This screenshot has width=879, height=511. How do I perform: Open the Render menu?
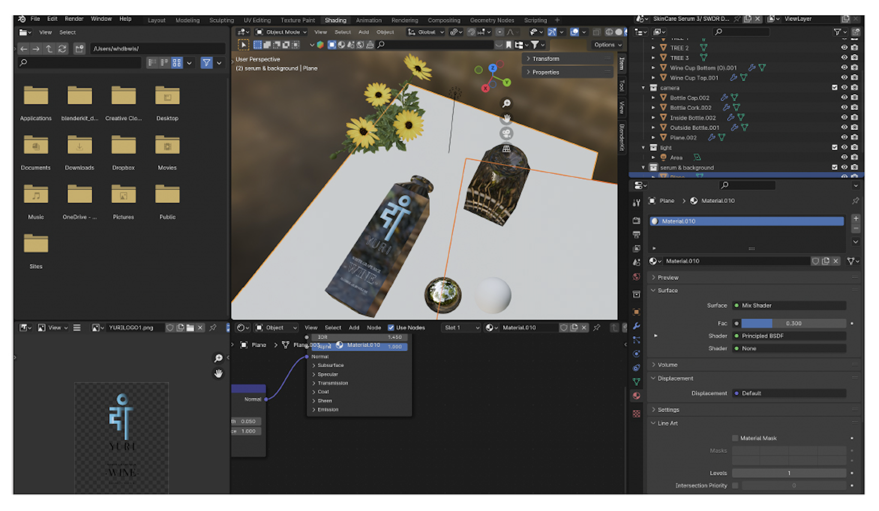(74, 19)
